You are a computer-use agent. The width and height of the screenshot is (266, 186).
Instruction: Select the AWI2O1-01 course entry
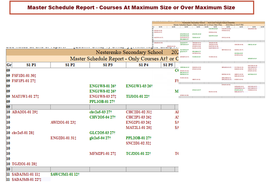63,122
